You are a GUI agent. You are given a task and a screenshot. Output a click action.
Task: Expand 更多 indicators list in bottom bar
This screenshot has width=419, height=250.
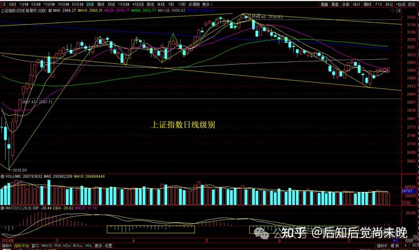98,246
